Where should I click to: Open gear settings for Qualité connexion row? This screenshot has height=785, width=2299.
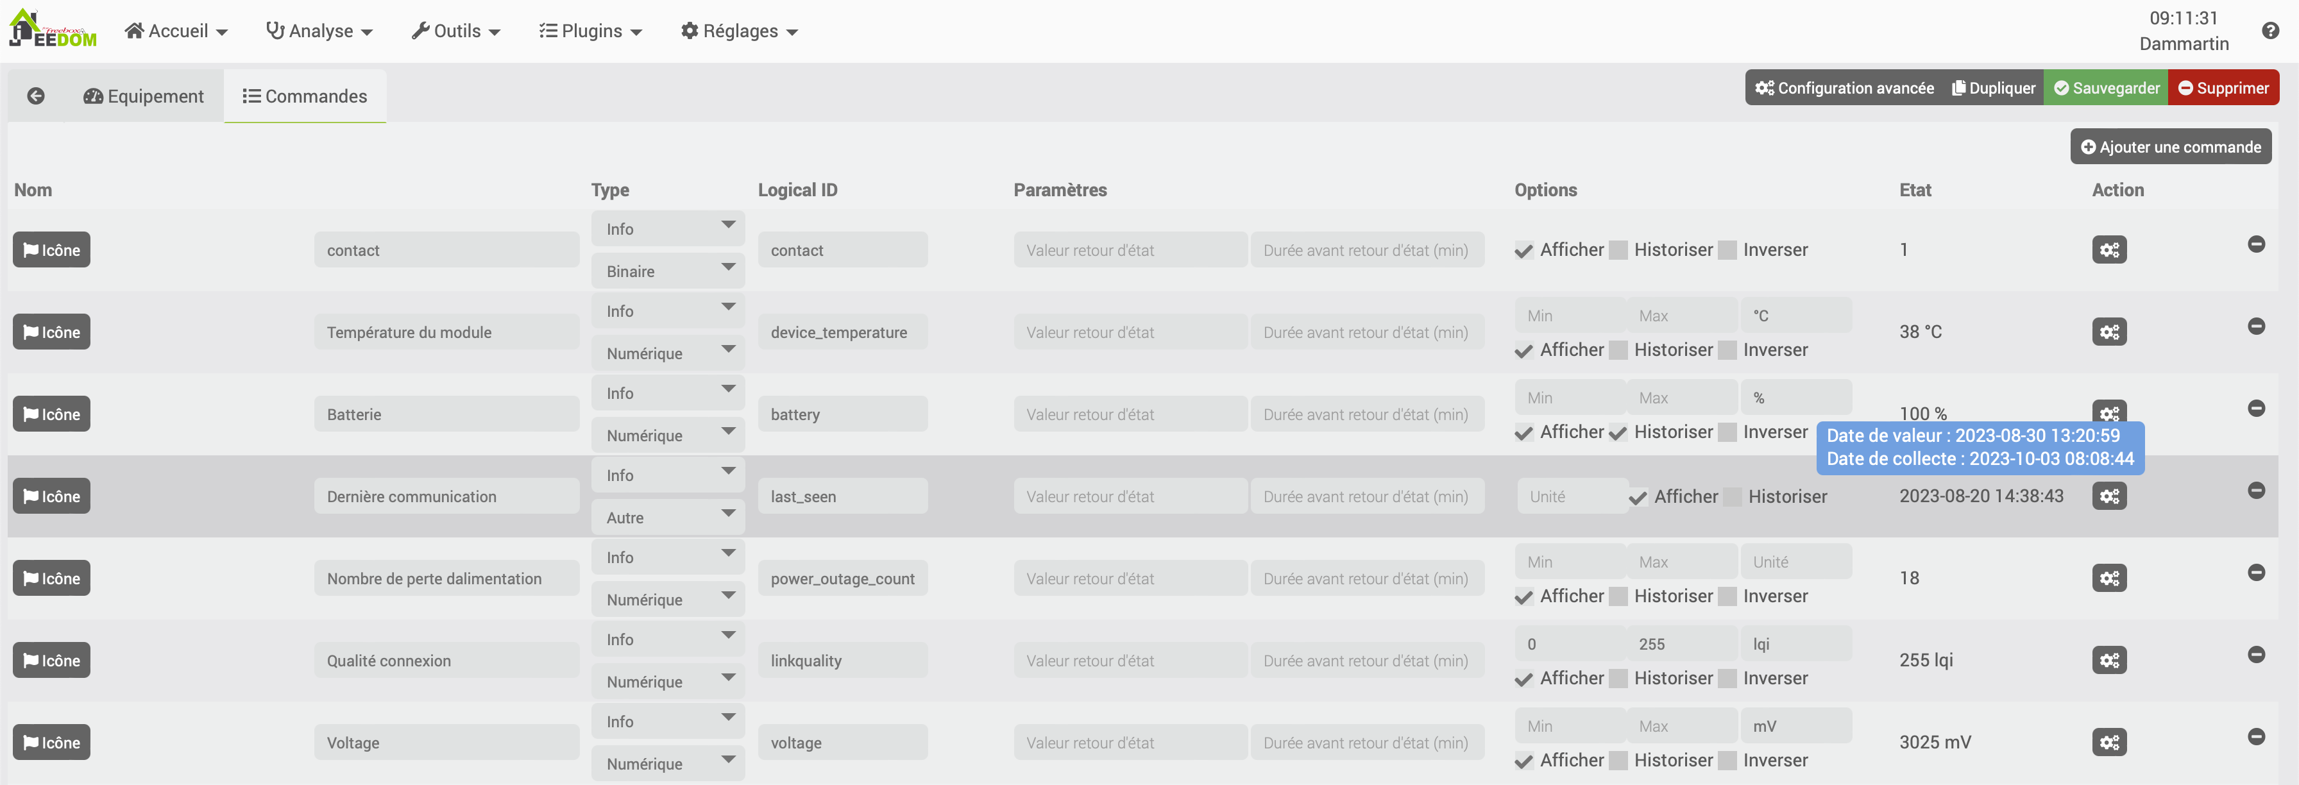click(x=2108, y=660)
